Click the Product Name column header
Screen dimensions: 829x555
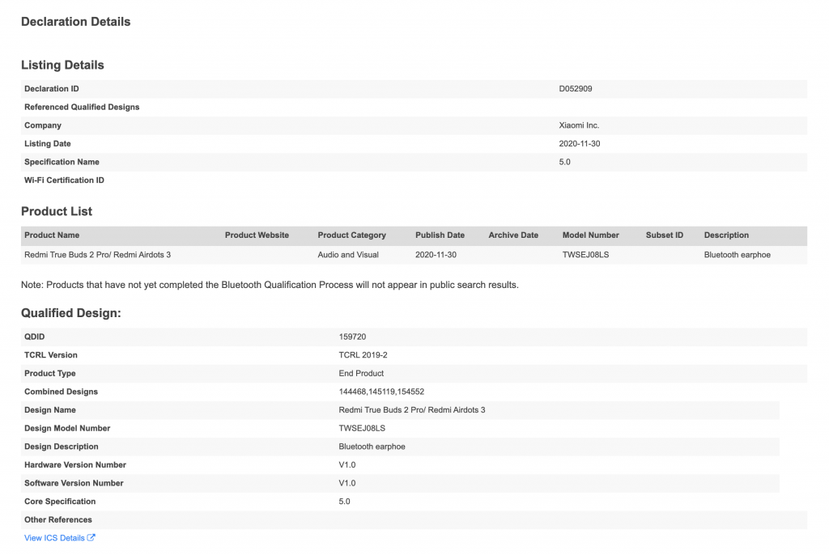pyautogui.click(x=52, y=235)
